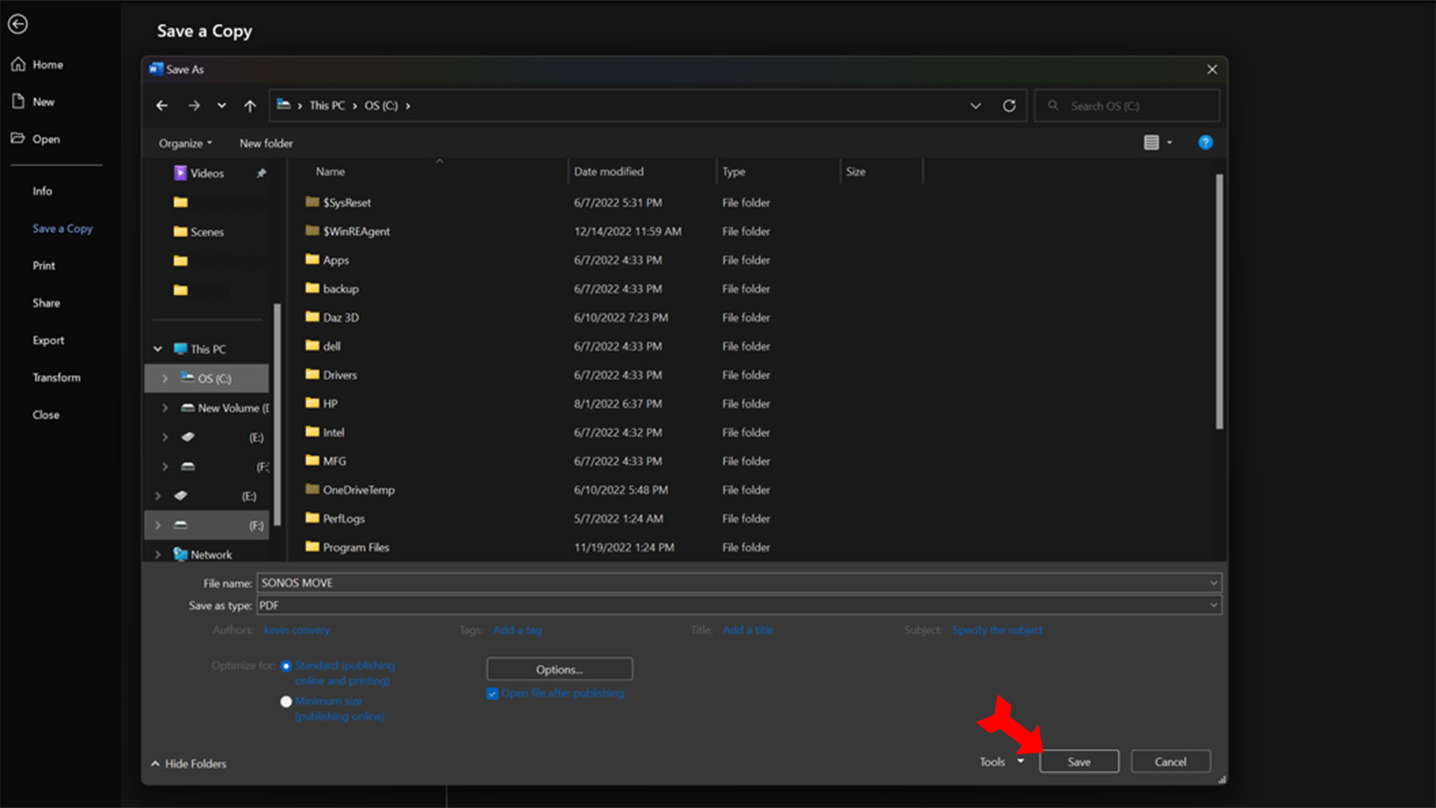Uncheck Open file after publishing

pos(492,694)
